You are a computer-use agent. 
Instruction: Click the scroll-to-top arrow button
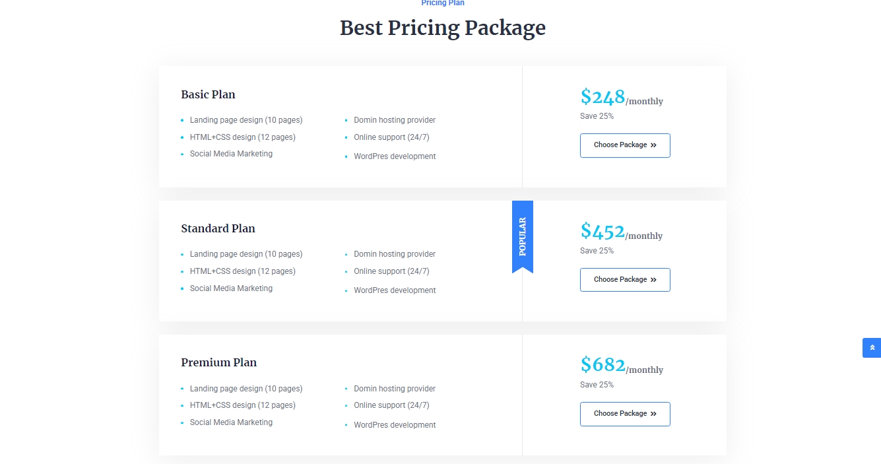pyautogui.click(x=871, y=348)
